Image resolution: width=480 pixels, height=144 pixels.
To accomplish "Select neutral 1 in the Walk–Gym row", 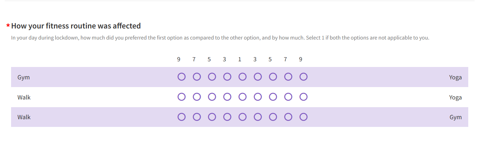I will pyautogui.click(x=243, y=117).
